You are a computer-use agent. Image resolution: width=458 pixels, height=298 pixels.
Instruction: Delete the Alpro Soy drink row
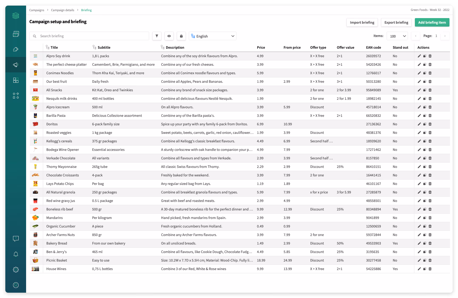(430, 56)
